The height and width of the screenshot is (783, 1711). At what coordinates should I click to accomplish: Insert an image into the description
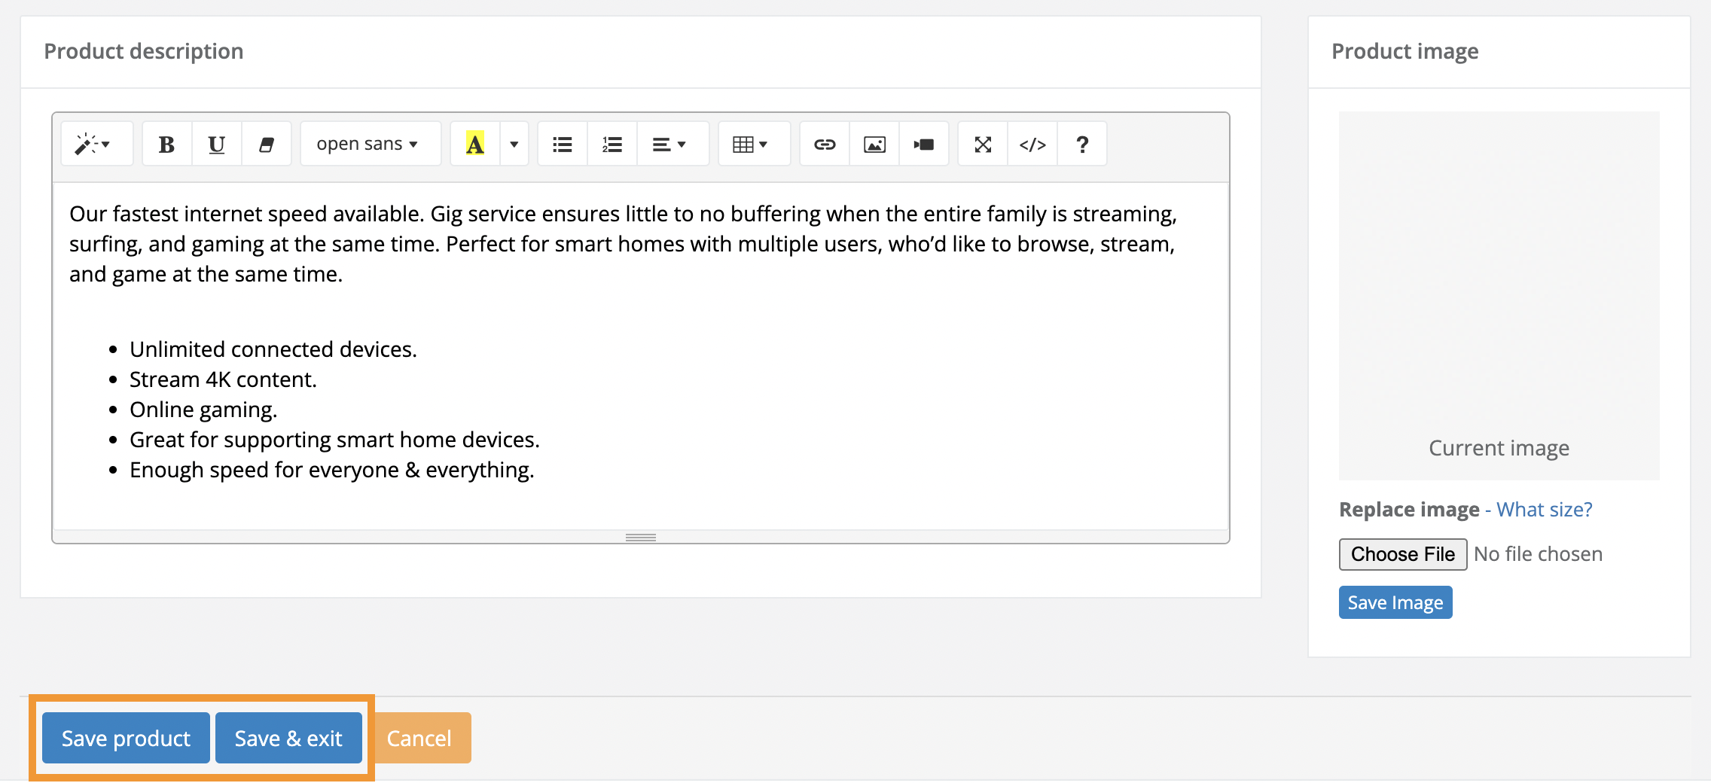[x=874, y=143]
